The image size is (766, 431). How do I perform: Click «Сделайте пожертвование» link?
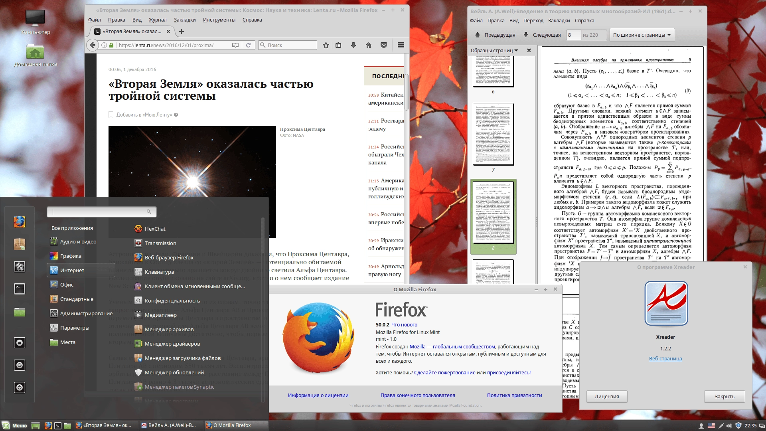(444, 372)
